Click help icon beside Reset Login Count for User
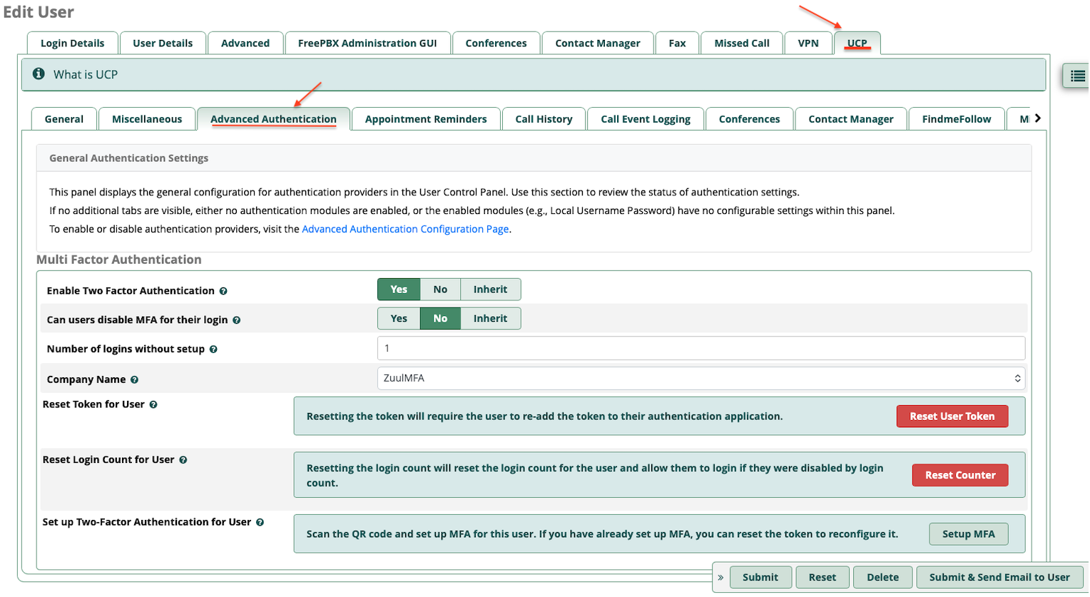The height and width of the screenshot is (597, 1090). point(183,460)
